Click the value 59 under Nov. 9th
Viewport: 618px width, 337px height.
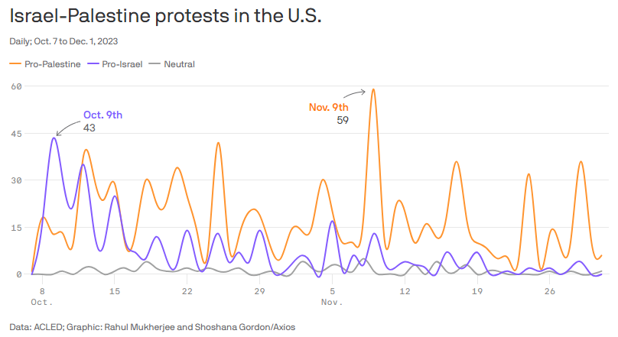[343, 120]
